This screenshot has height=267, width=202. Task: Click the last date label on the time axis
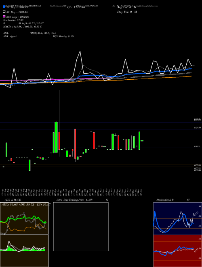point(141,192)
